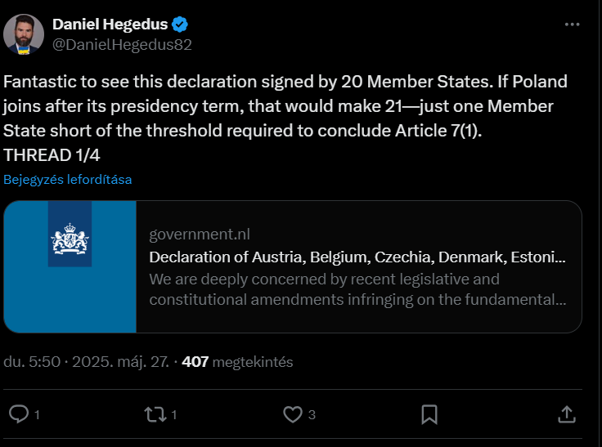Open the Declaration of Austria, Belgium card title
The image size is (602, 447).
point(357,257)
